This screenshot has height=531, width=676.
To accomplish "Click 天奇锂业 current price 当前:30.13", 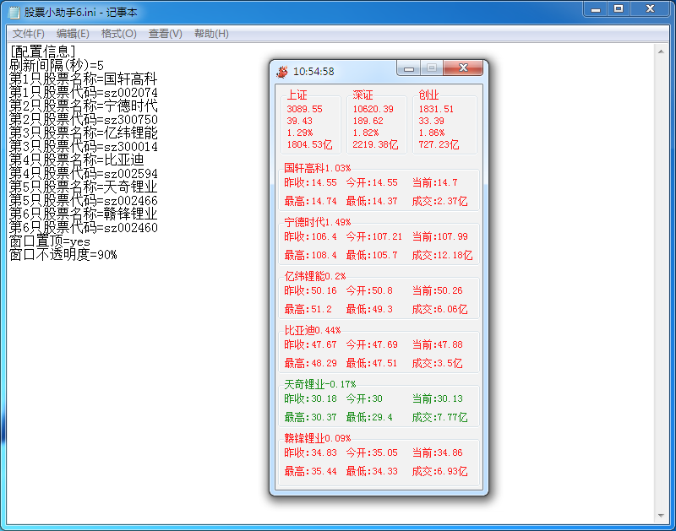I will [x=437, y=398].
